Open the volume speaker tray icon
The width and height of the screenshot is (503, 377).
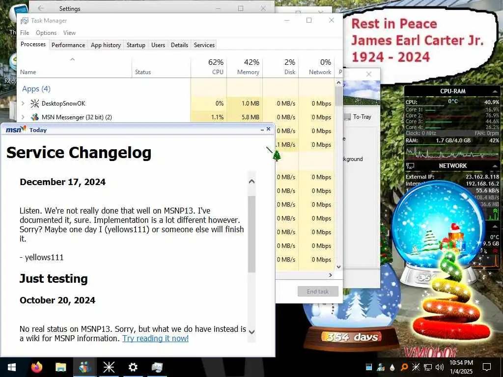[x=440, y=367]
